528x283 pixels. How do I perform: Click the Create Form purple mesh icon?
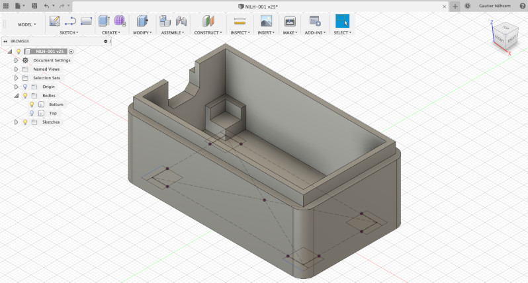(120, 21)
